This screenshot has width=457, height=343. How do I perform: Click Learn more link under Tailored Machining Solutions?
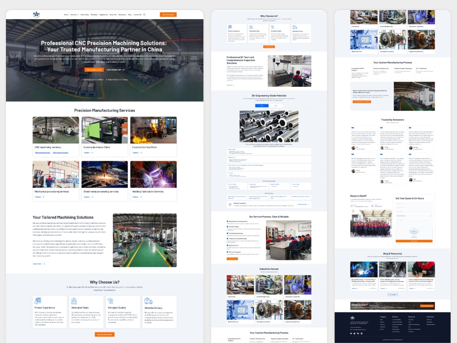39,264
